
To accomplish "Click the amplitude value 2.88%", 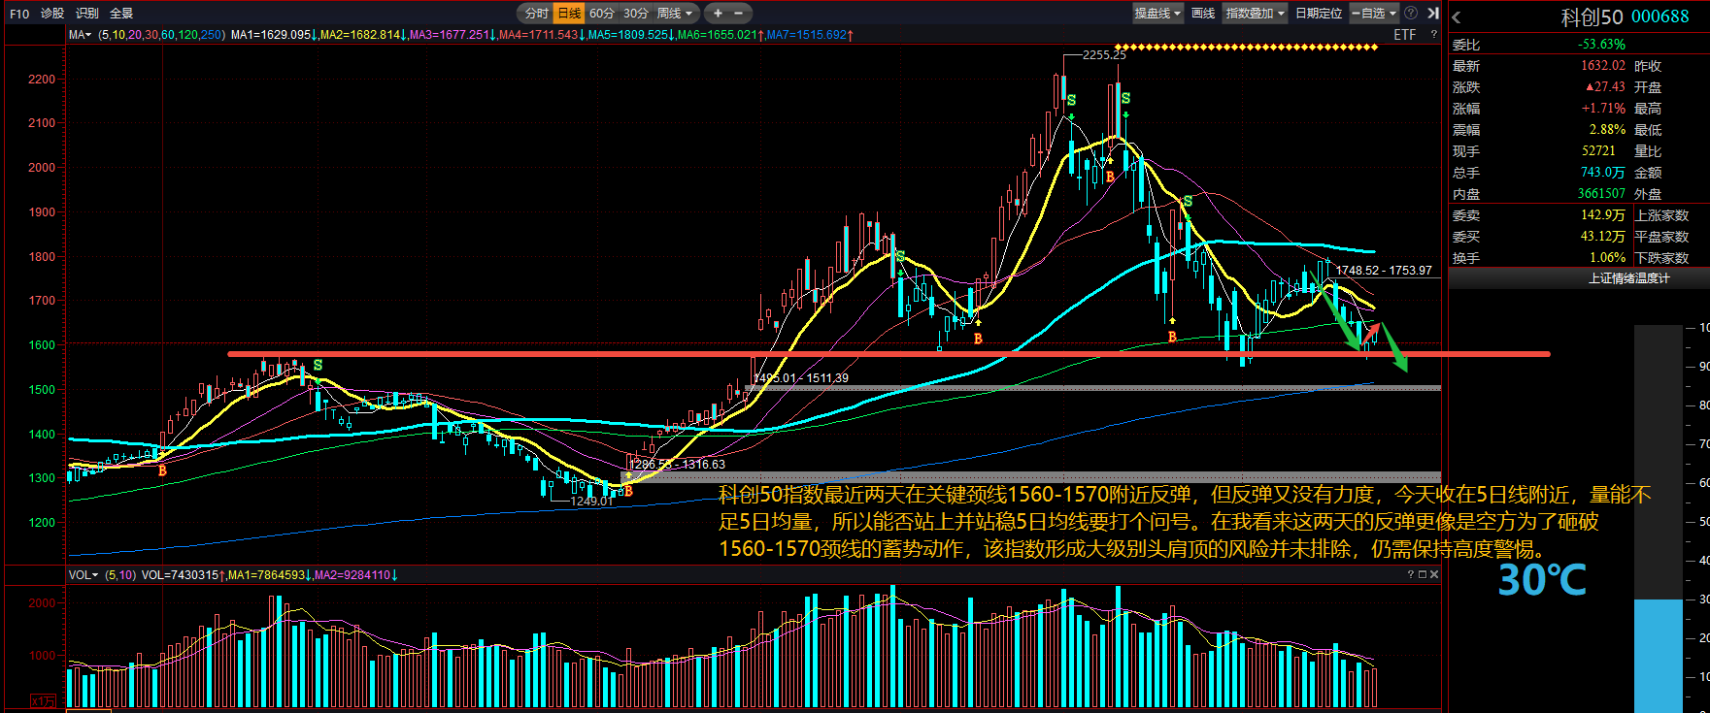I will pos(1607,130).
